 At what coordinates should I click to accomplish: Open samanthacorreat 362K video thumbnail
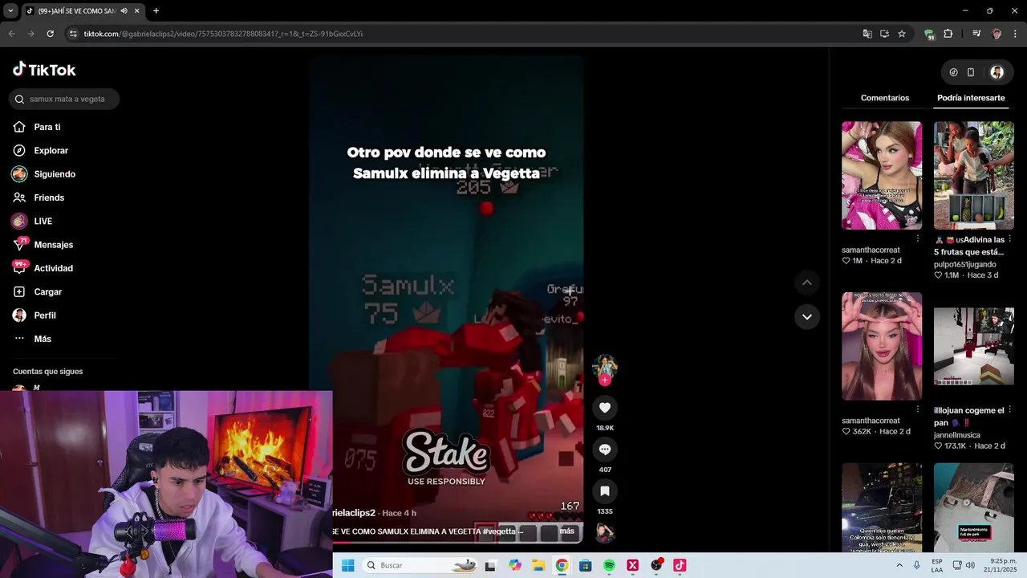click(x=882, y=346)
